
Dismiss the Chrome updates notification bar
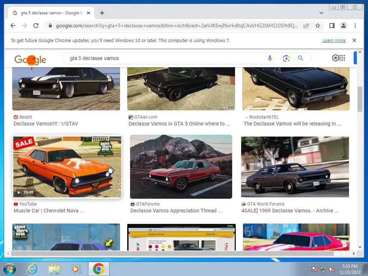(x=354, y=40)
